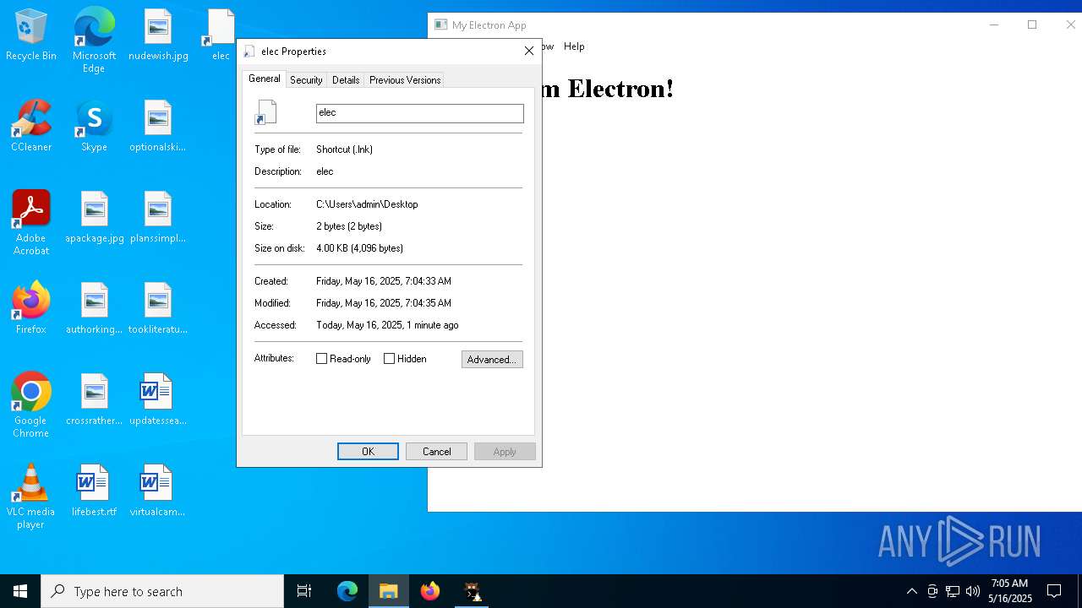Click the Apply button

click(x=505, y=452)
